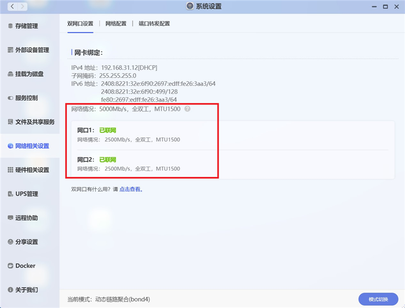Click the file and sharing services icon
The width and height of the screenshot is (405, 308).
click(x=10, y=122)
